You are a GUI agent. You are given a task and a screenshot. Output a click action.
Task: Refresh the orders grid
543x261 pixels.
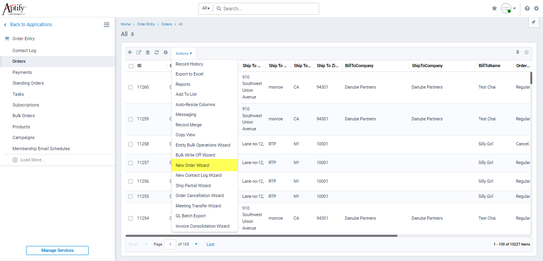[x=157, y=52]
